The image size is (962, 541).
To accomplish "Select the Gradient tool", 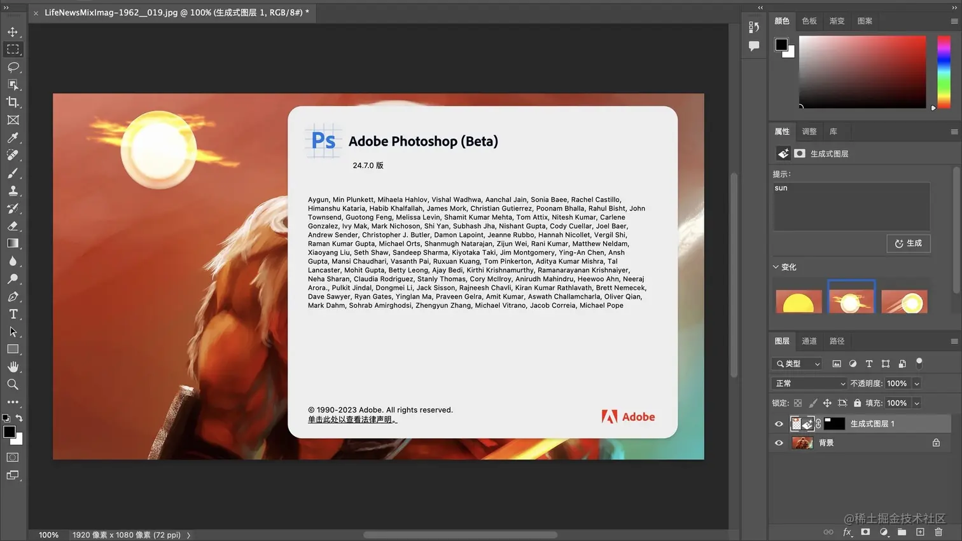I will click(13, 243).
